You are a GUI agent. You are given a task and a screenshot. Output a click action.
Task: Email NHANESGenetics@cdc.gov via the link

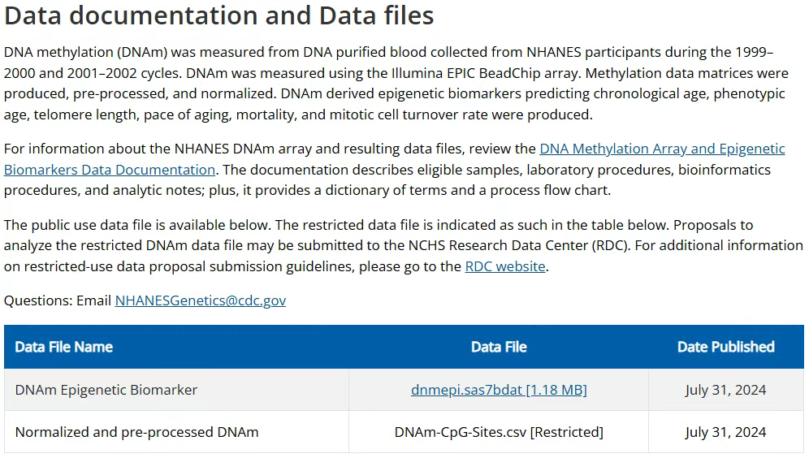(200, 300)
